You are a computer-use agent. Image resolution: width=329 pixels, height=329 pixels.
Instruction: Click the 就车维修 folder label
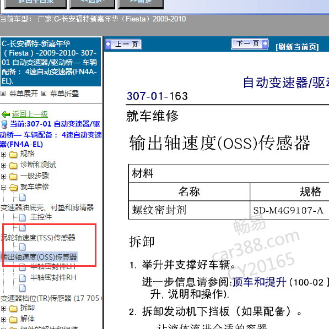35,187
